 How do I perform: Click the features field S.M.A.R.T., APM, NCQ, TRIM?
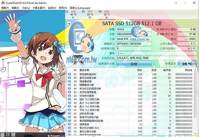pyautogui.click(x=157, y=58)
